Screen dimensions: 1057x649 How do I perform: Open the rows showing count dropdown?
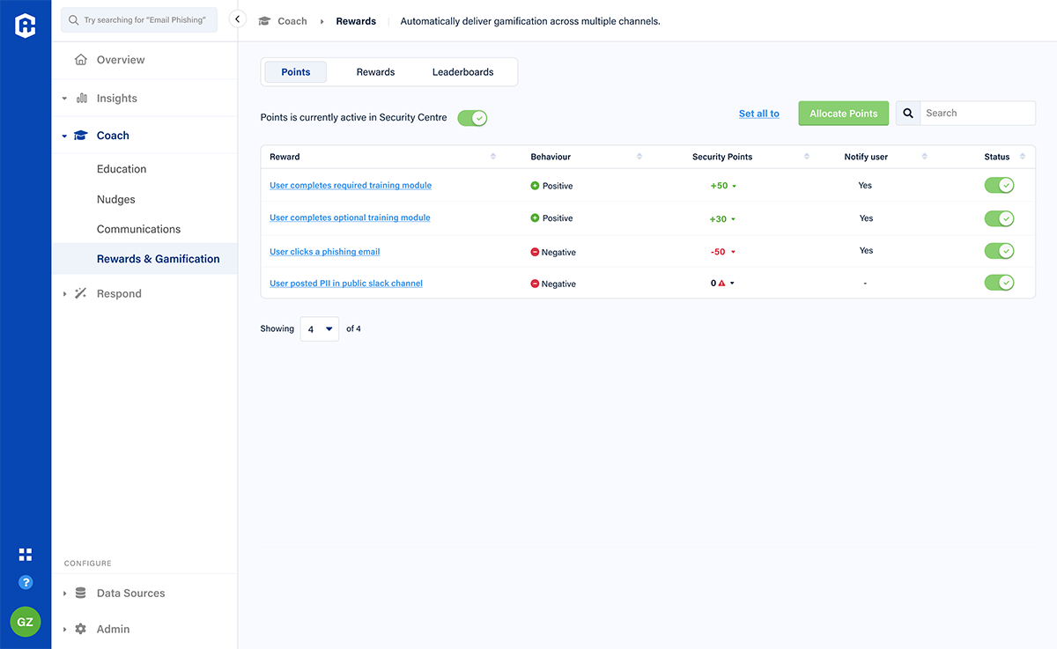pos(319,328)
